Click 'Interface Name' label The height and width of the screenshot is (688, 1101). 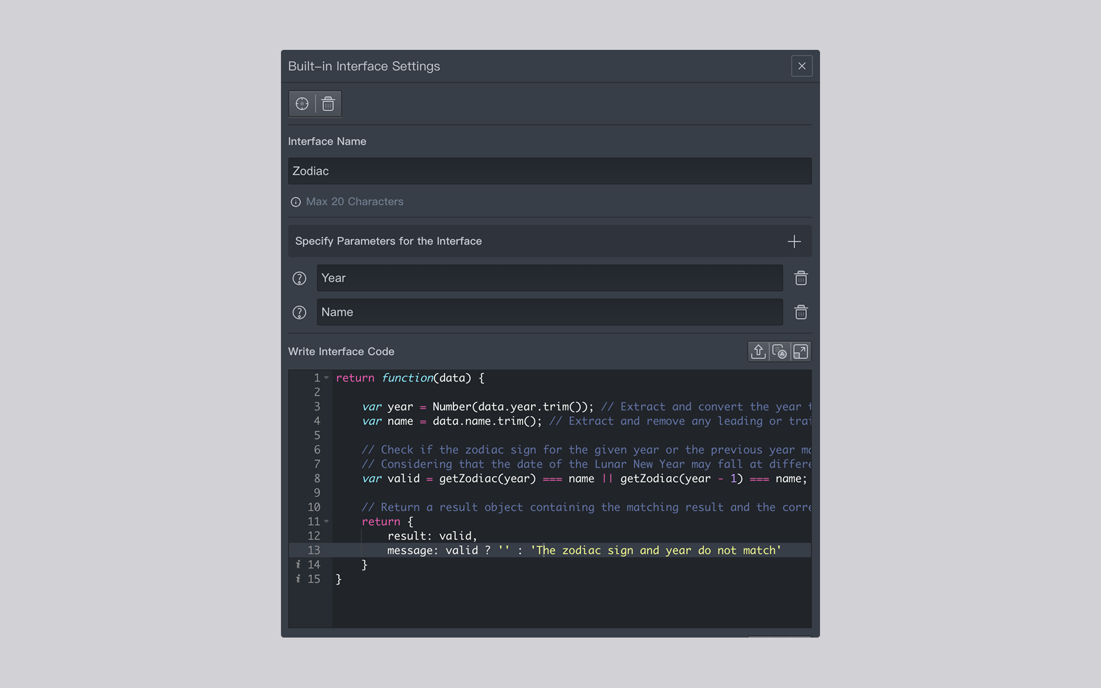tap(327, 142)
